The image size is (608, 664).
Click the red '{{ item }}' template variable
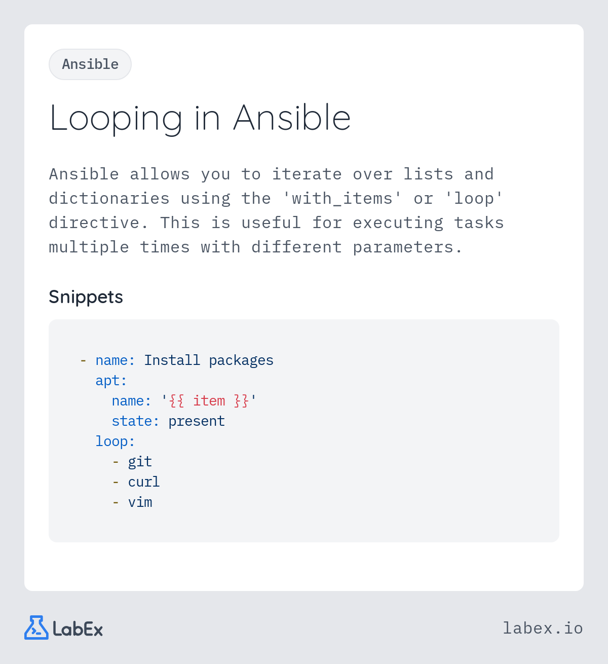[x=209, y=401]
